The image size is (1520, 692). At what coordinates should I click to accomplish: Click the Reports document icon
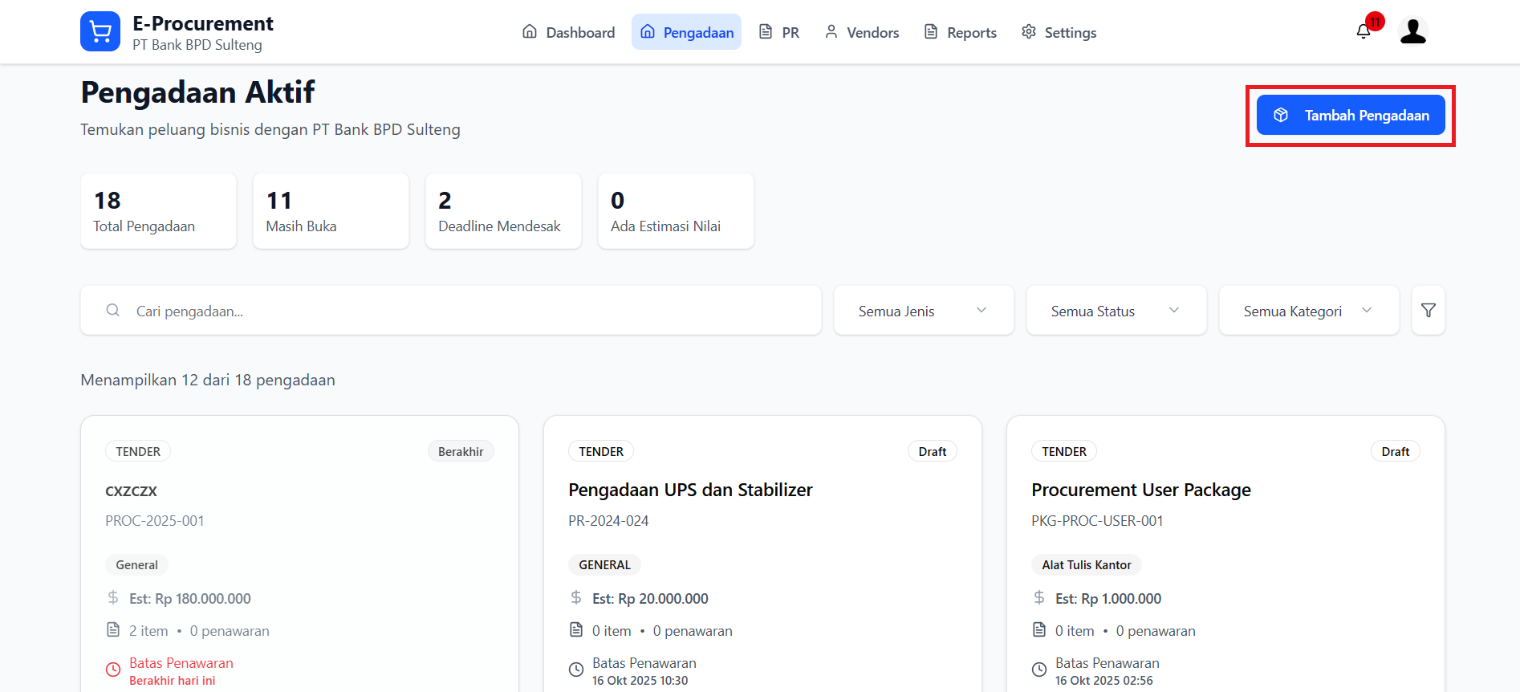931,32
